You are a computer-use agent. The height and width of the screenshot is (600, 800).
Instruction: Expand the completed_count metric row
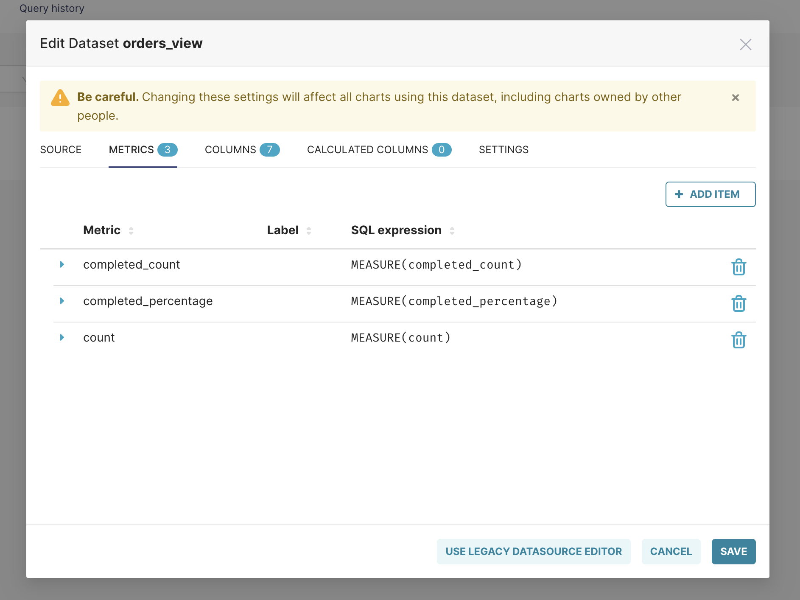(62, 264)
